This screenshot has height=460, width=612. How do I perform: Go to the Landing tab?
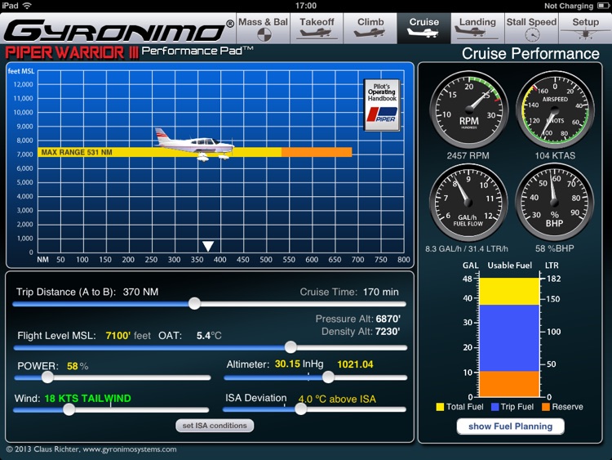click(477, 28)
